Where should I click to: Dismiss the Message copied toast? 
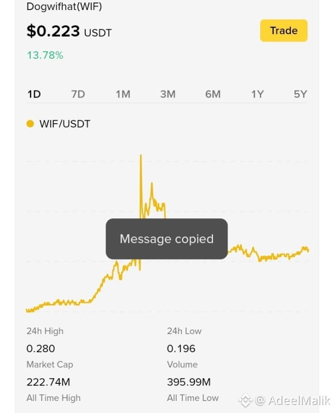(x=167, y=239)
